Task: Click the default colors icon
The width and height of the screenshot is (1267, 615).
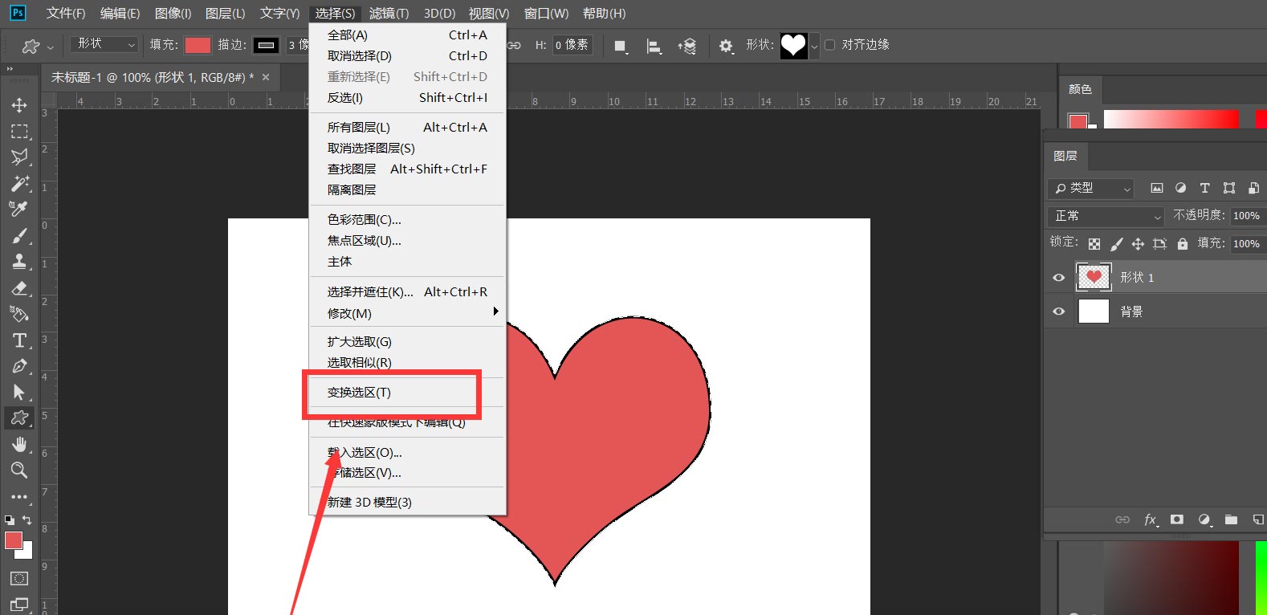Action: click(10, 520)
